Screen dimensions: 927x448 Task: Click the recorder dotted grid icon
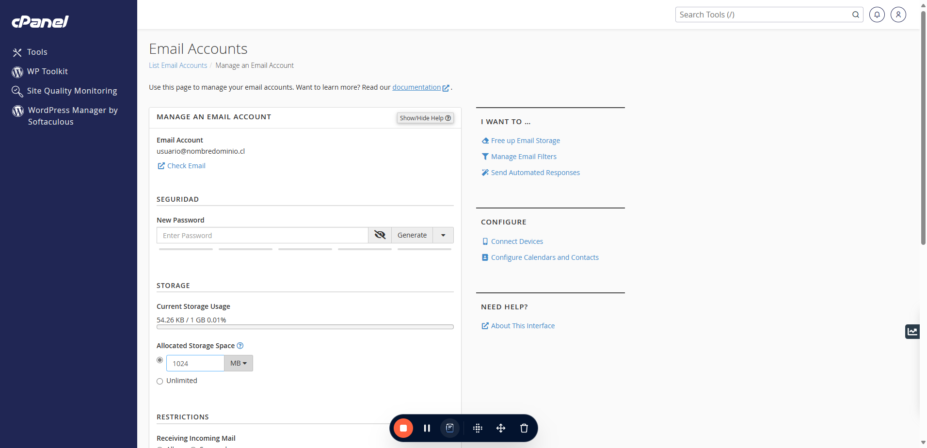(x=478, y=428)
